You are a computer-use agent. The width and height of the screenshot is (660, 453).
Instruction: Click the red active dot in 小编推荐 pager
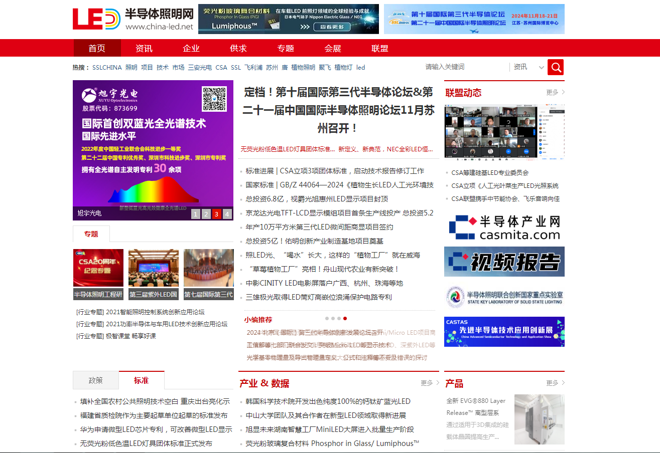click(345, 318)
